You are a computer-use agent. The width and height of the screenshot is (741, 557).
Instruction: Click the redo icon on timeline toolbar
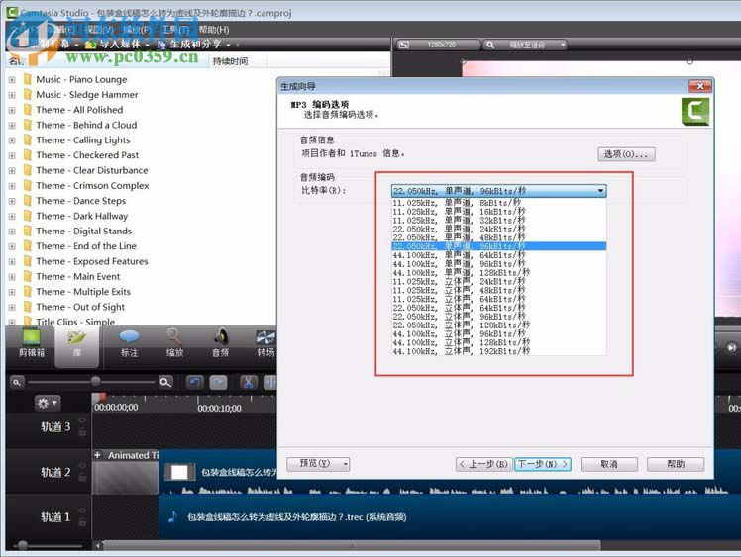[x=218, y=382]
